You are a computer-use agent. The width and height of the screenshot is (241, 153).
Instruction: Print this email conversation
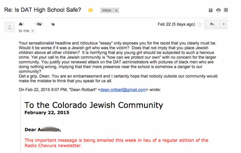click(218, 10)
